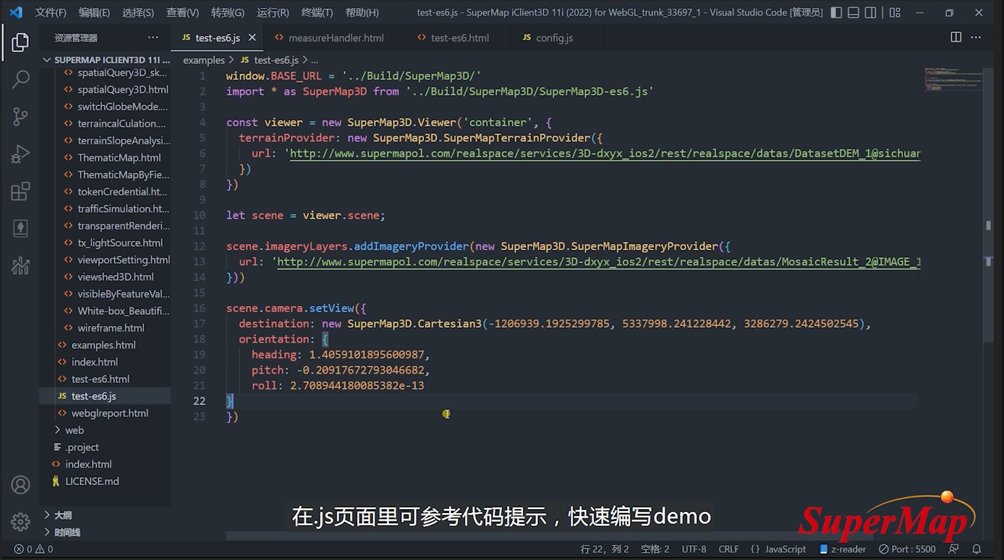Expand the 大纲 outline section

point(106,515)
